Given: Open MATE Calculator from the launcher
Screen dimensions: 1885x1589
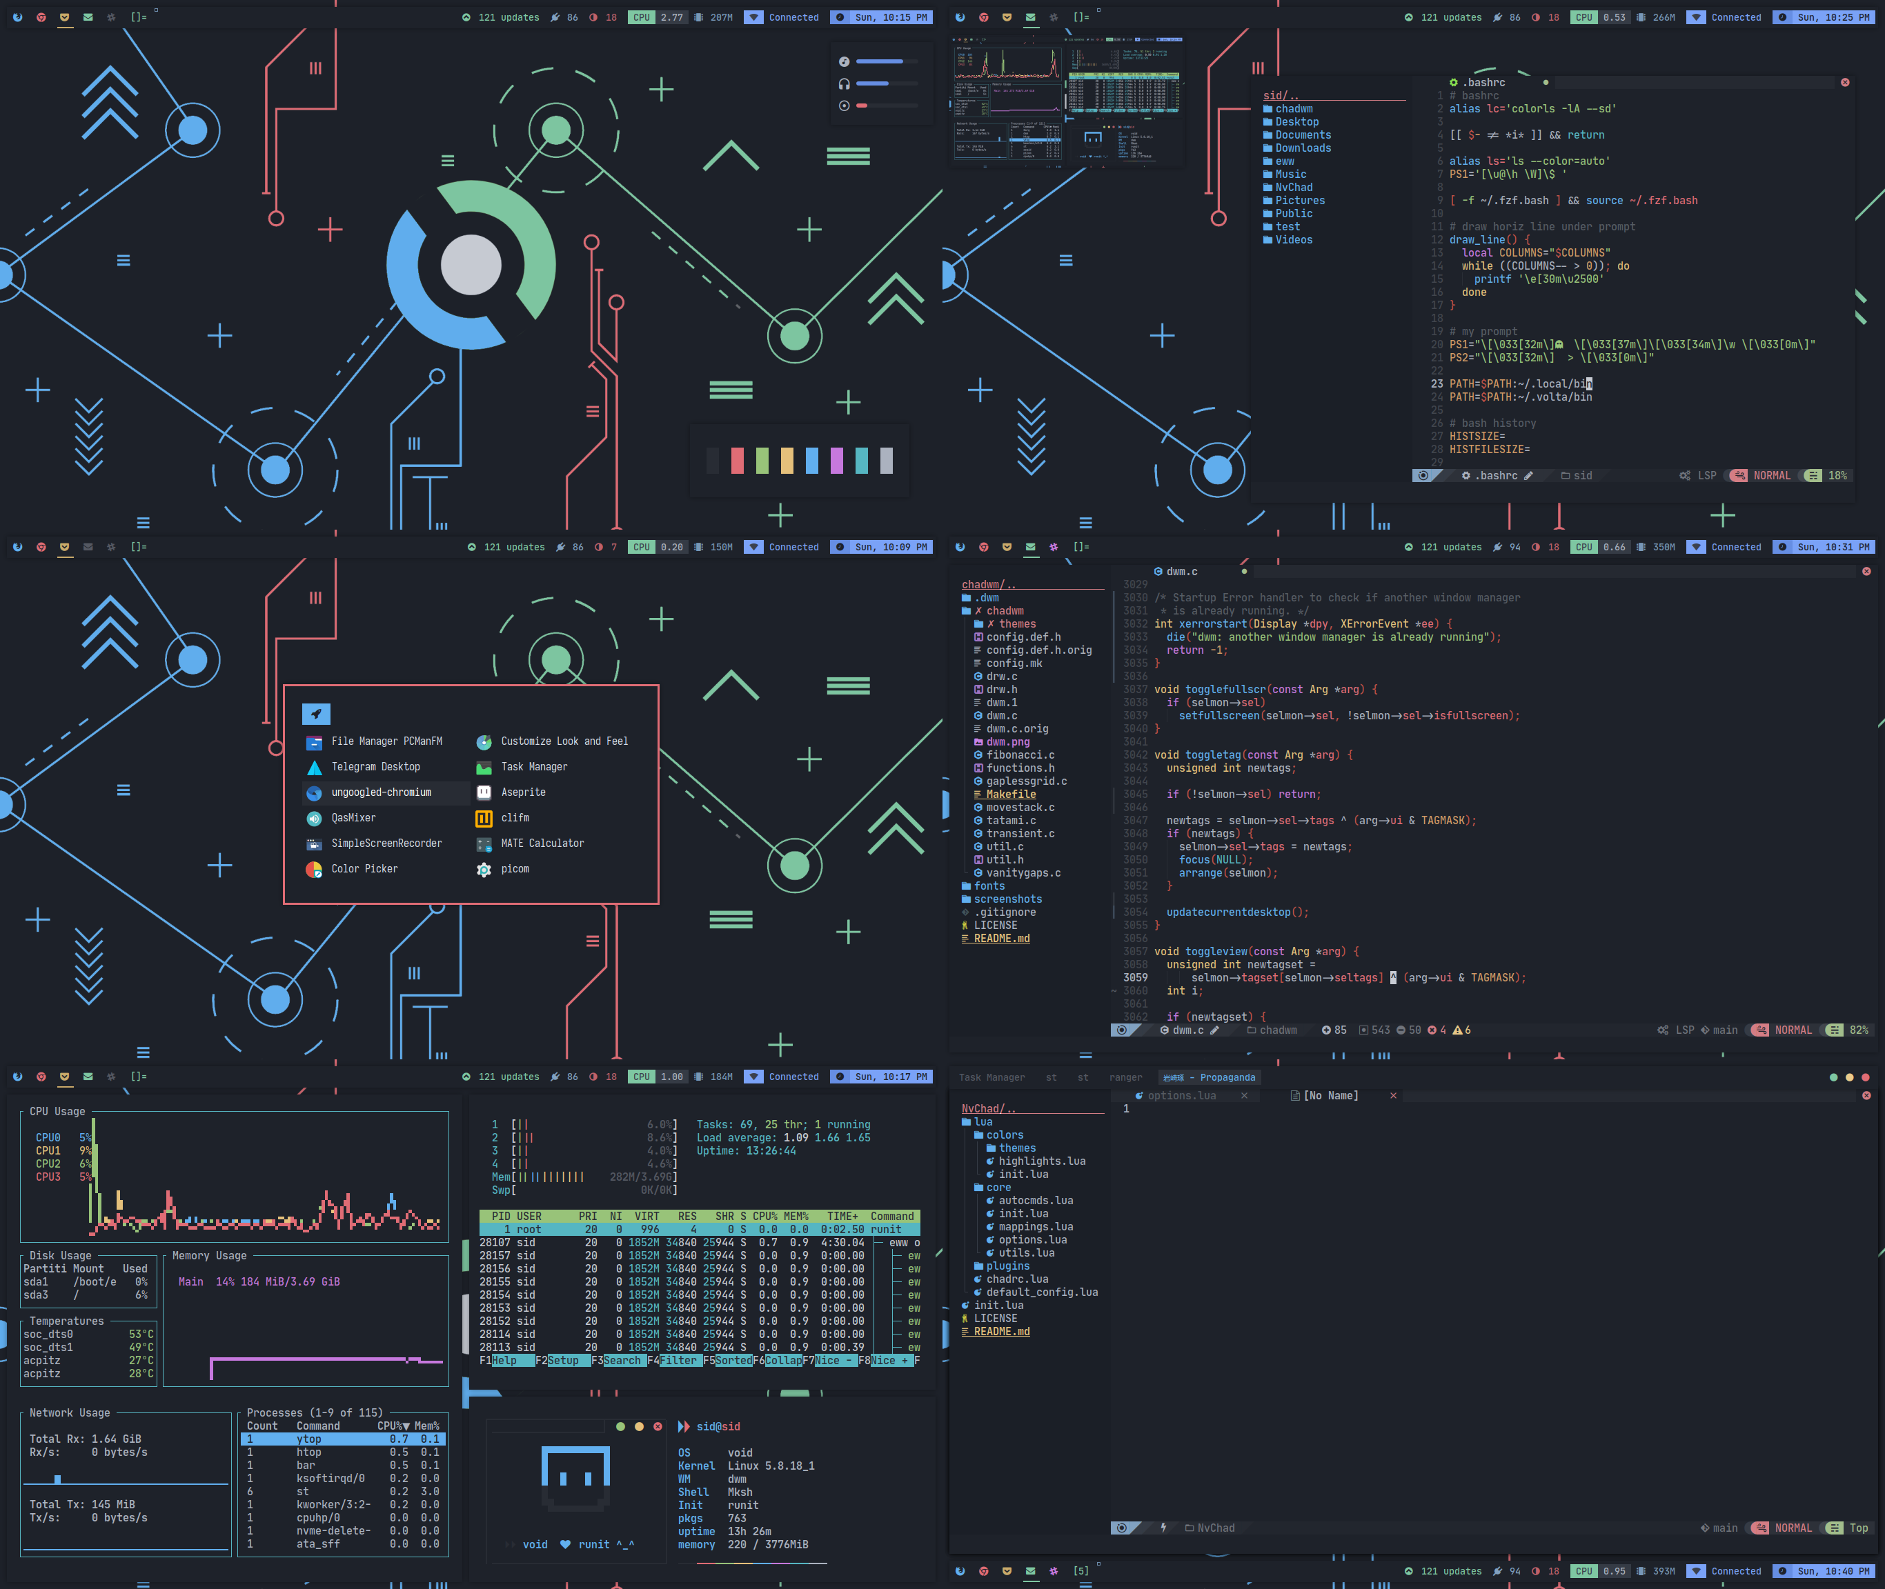Looking at the screenshot, I should 542,843.
